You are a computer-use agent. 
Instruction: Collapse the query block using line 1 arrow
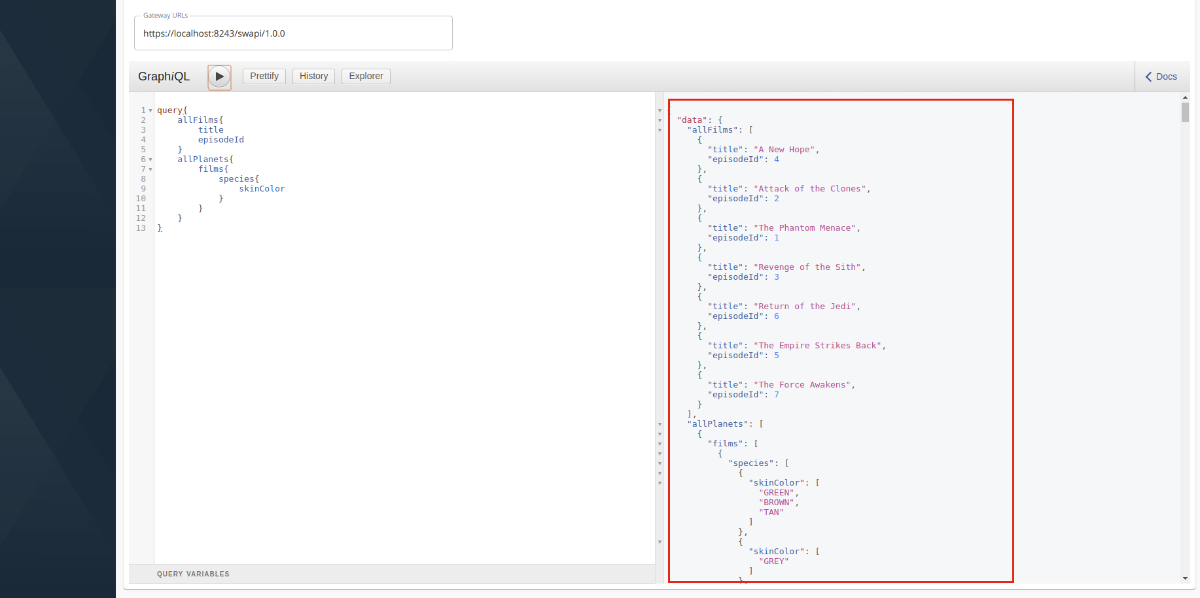[x=150, y=110]
